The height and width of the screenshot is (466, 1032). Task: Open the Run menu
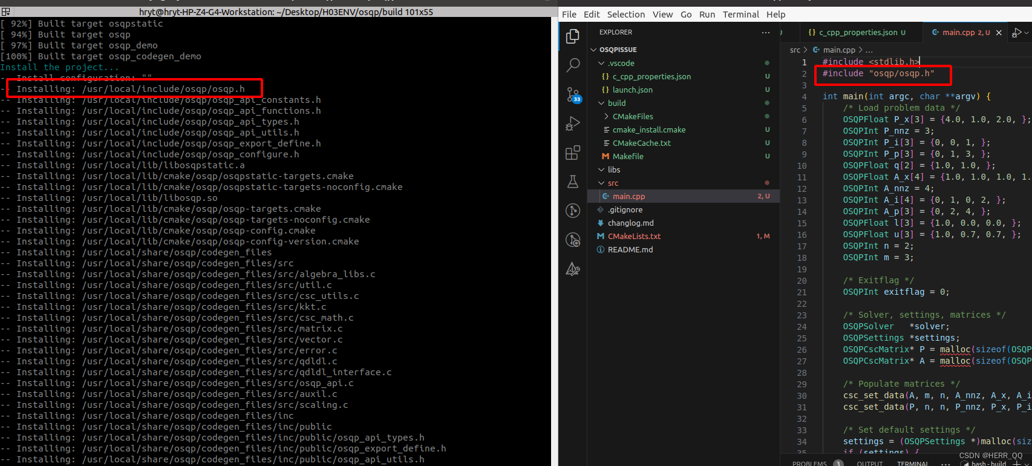pos(707,15)
